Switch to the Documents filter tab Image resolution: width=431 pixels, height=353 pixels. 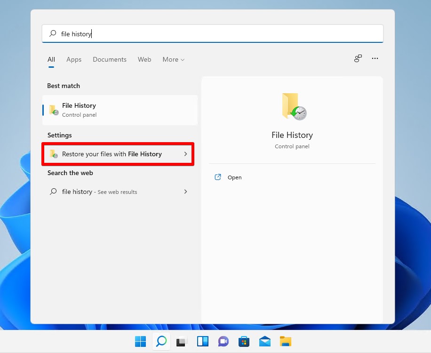109,59
